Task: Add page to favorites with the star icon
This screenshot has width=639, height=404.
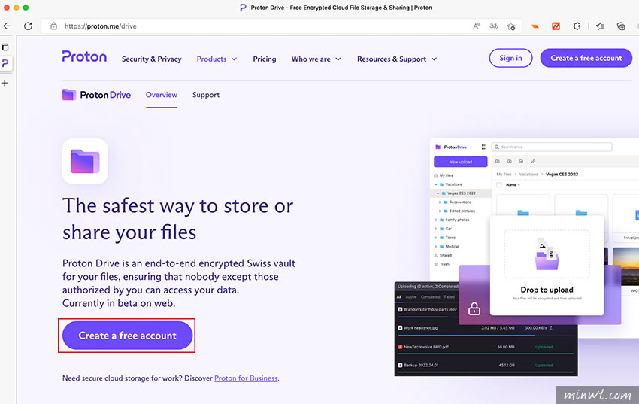Action: pyautogui.click(x=511, y=26)
